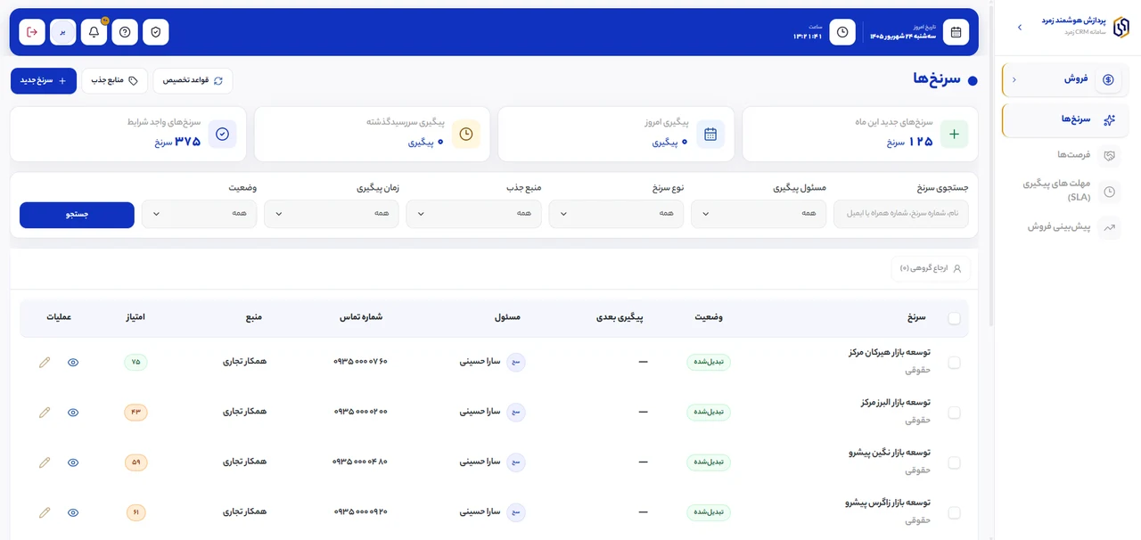
Task: View lead توسعه بازار نگین پیشرو via eye icon
Action: (x=73, y=462)
